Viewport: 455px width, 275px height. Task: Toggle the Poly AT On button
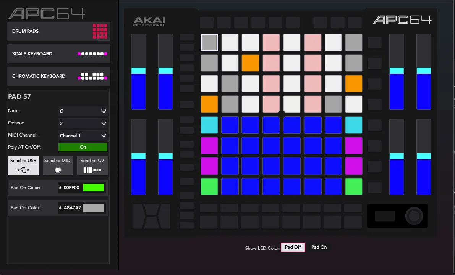tap(83, 147)
